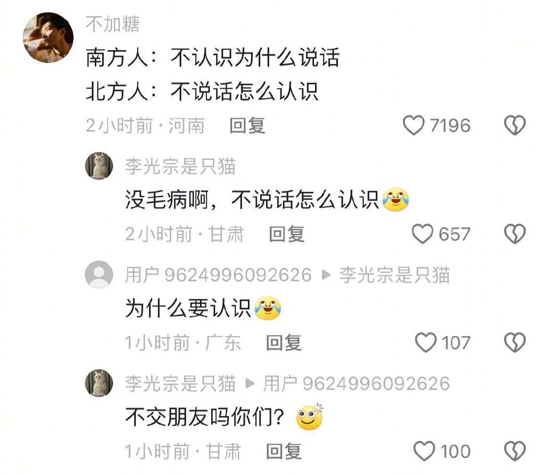Like the 不交朋友吗你们 reply with 100 likes
The height and width of the screenshot is (474, 550).
[425, 451]
